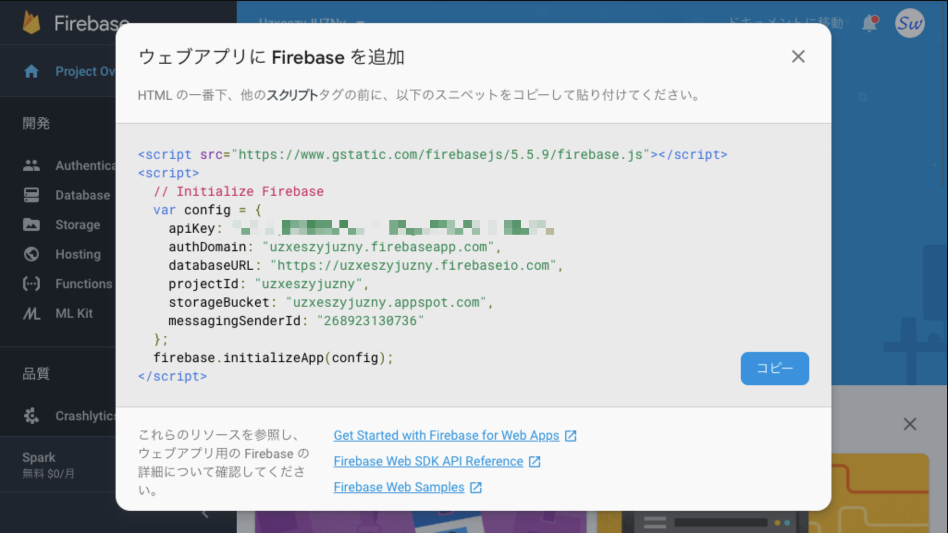Open Project Overview in sidebar
948x533 pixels.
pos(85,71)
